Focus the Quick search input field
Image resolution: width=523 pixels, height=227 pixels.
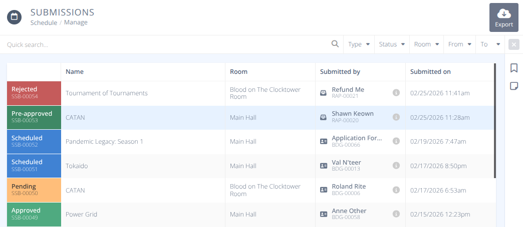[x=165, y=44]
